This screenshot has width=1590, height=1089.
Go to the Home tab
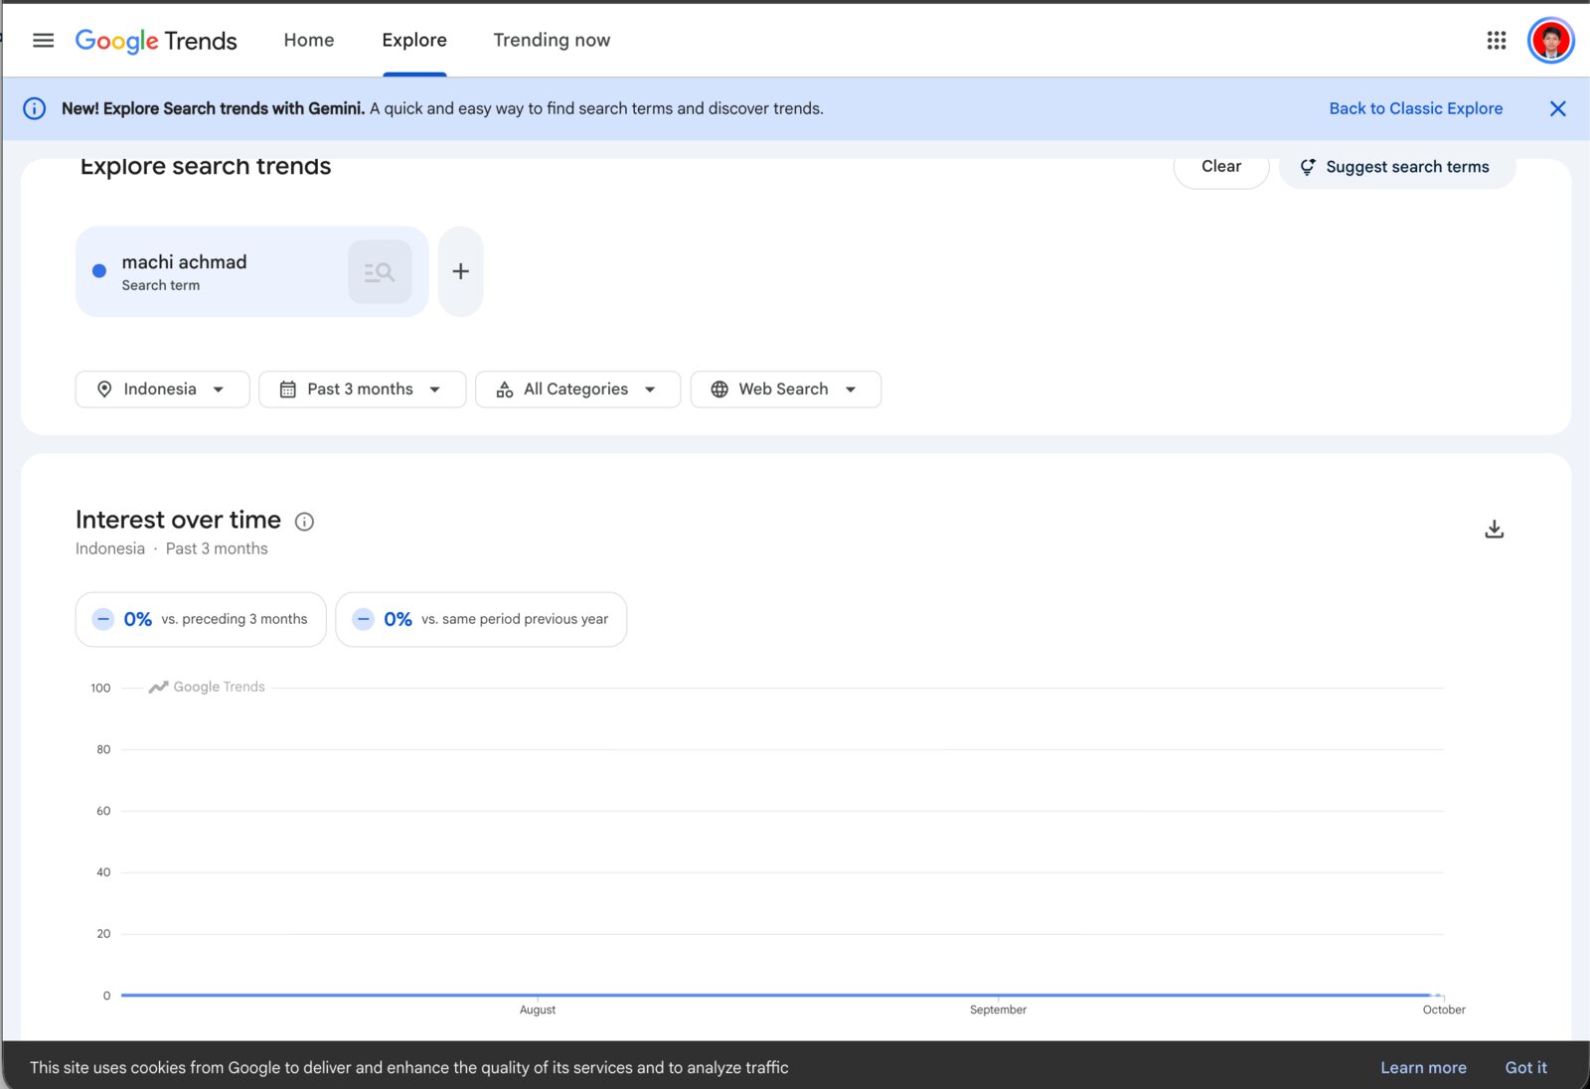point(309,41)
